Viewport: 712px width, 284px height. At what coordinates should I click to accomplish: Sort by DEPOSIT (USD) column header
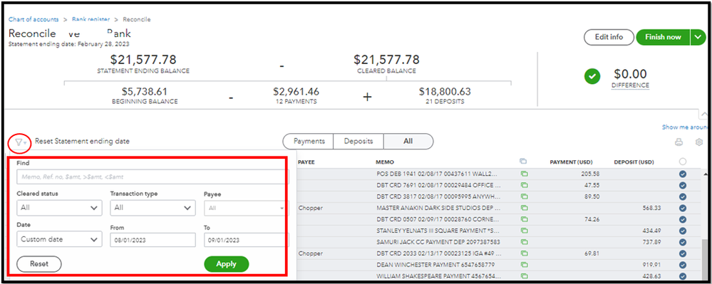coord(634,162)
